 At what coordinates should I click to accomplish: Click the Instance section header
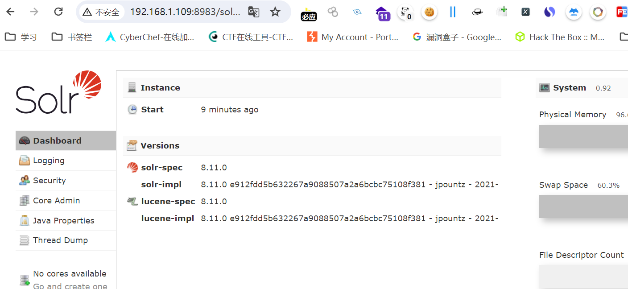[312, 88]
